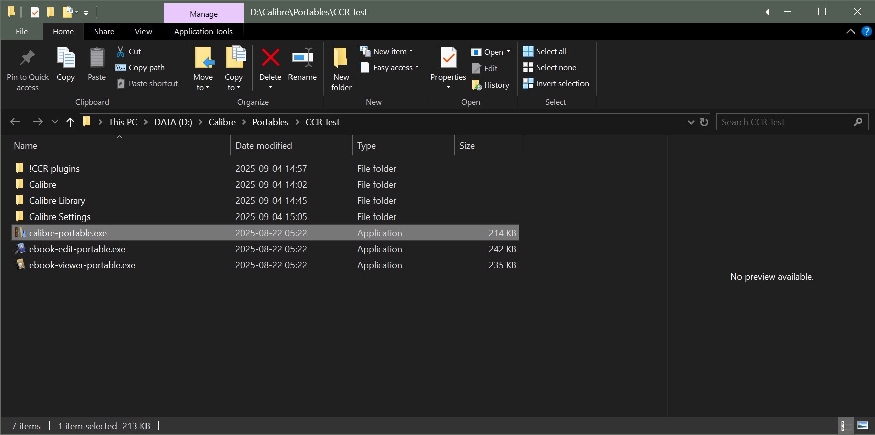Switch to the Share tab
Image resolution: width=875 pixels, height=435 pixels.
tap(104, 31)
